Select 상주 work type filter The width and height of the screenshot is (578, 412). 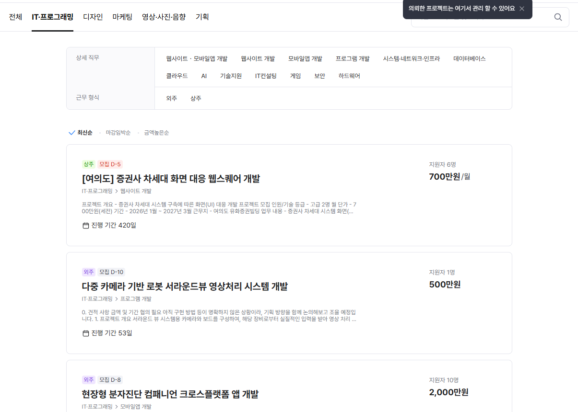click(x=196, y=98)
